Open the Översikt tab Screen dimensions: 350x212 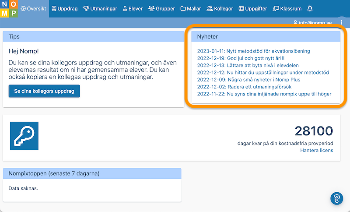34,9
